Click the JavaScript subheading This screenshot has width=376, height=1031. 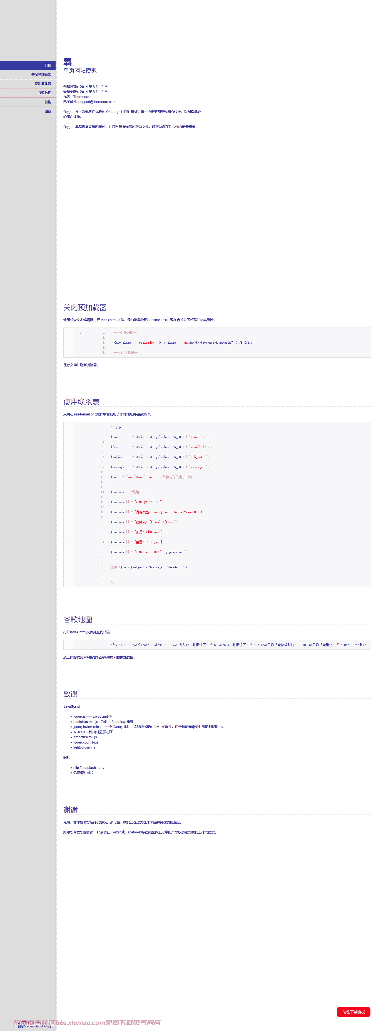click(x=72, y=707)
